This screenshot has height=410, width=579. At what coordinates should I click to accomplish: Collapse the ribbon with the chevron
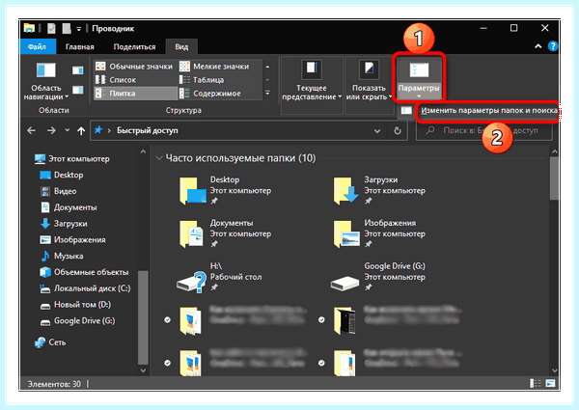pyautogui.click(x=538, y=46)
